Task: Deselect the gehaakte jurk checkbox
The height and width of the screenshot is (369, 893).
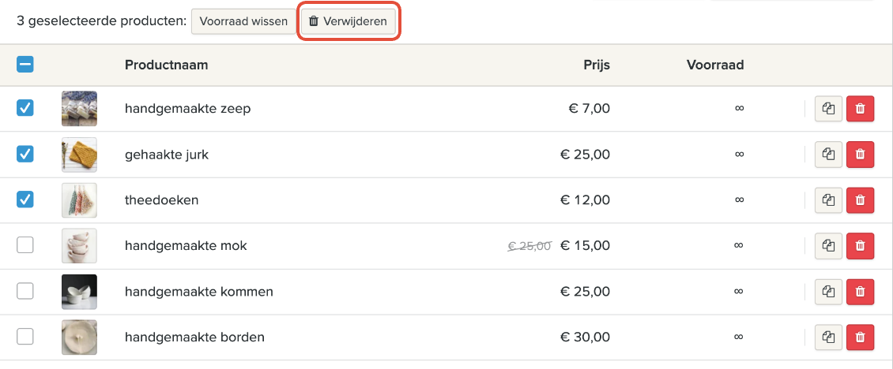Action: [25, 155]
